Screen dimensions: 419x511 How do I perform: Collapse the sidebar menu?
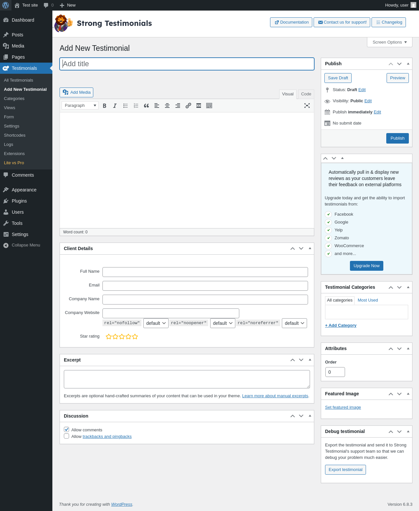(26, 245)
